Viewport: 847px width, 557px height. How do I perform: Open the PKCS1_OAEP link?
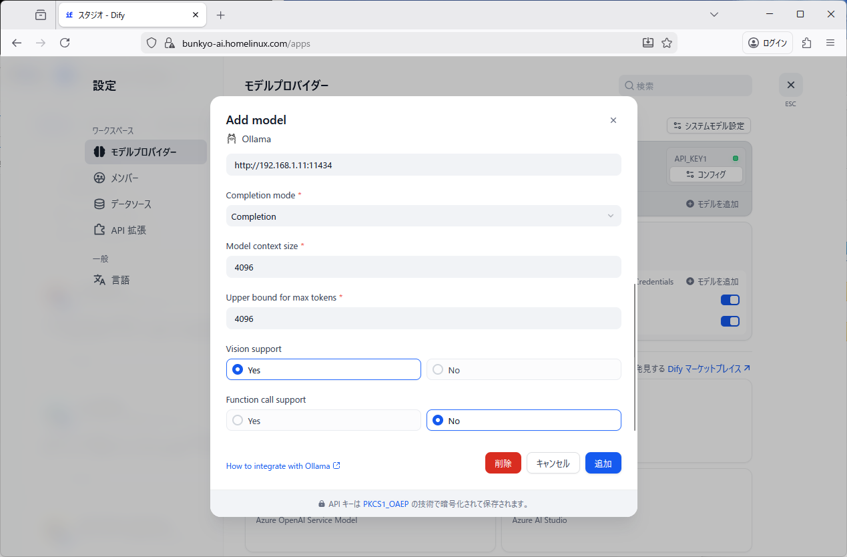tap(386, 504)
